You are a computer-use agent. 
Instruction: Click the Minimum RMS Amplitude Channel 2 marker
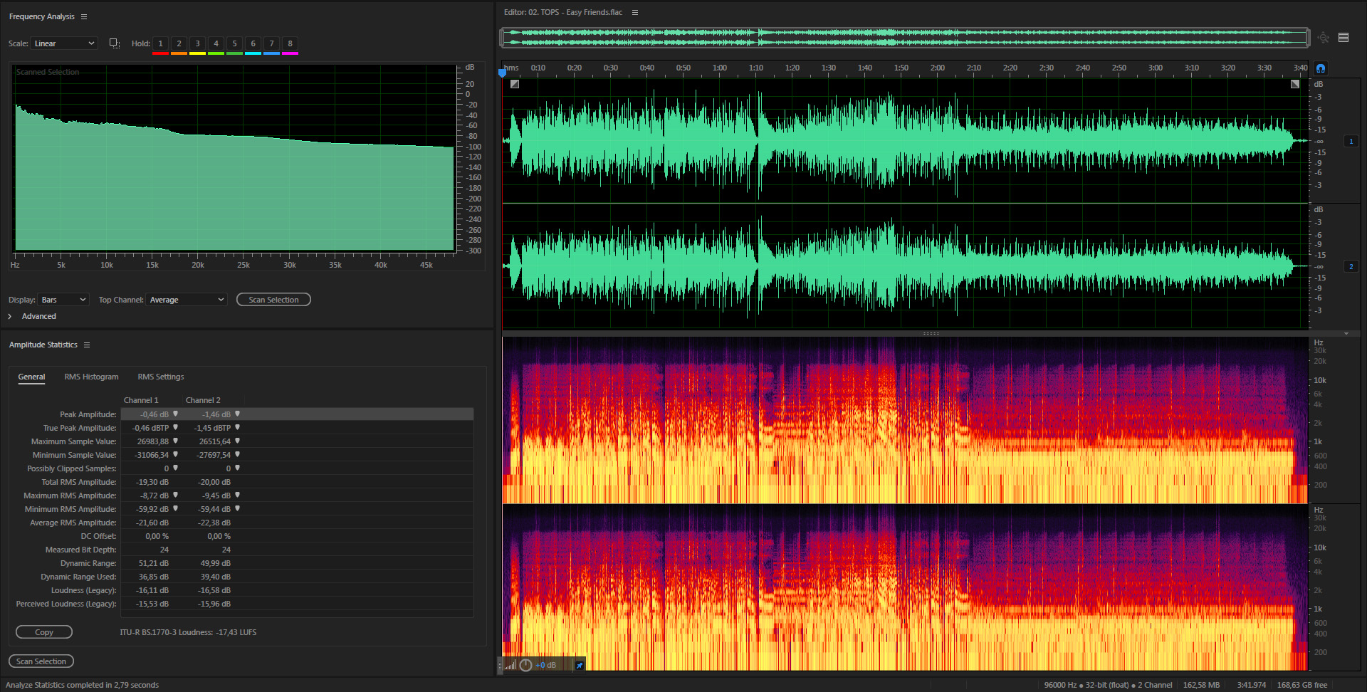[237, 508]
